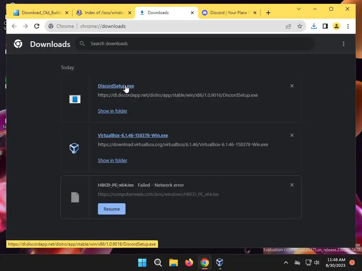Click the discordapp.net download URL text
362x271 pixels.
tap(178, 95)
